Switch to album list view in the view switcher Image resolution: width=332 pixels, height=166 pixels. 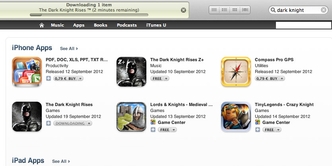224,10
